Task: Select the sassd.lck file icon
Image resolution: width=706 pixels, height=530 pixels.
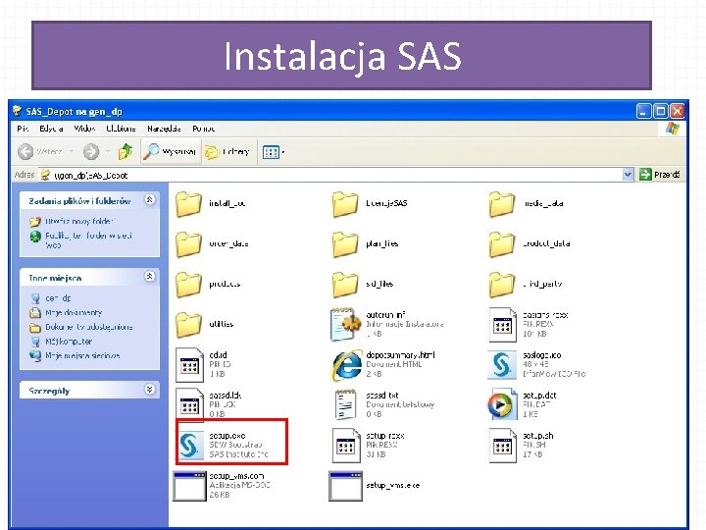Action: 189,404
